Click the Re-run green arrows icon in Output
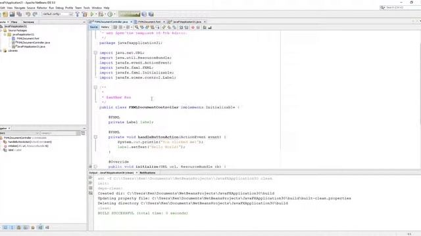Viewport: 421px width, 236px height. 91,178
